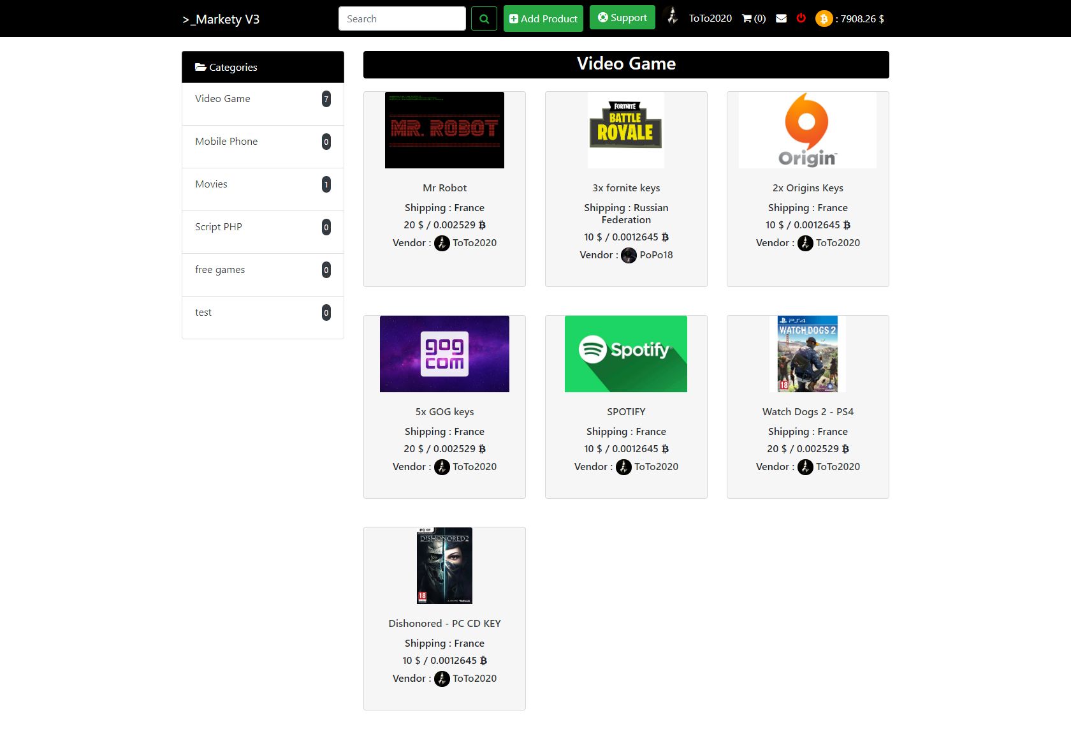Open the SPOTIFY product title
Screen dimensions: 1071x736
(x=626, y=412)
